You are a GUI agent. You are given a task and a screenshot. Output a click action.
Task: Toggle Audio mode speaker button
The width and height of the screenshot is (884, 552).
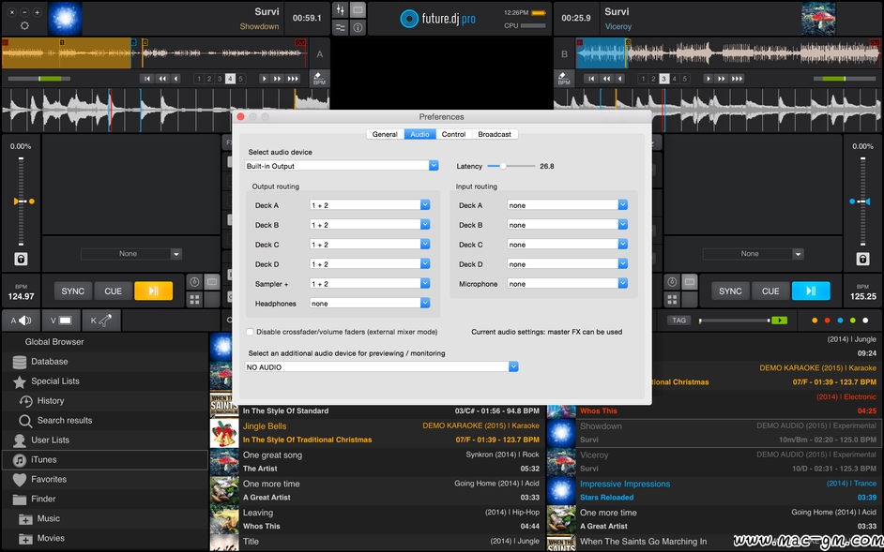click(x=21, y=321)
